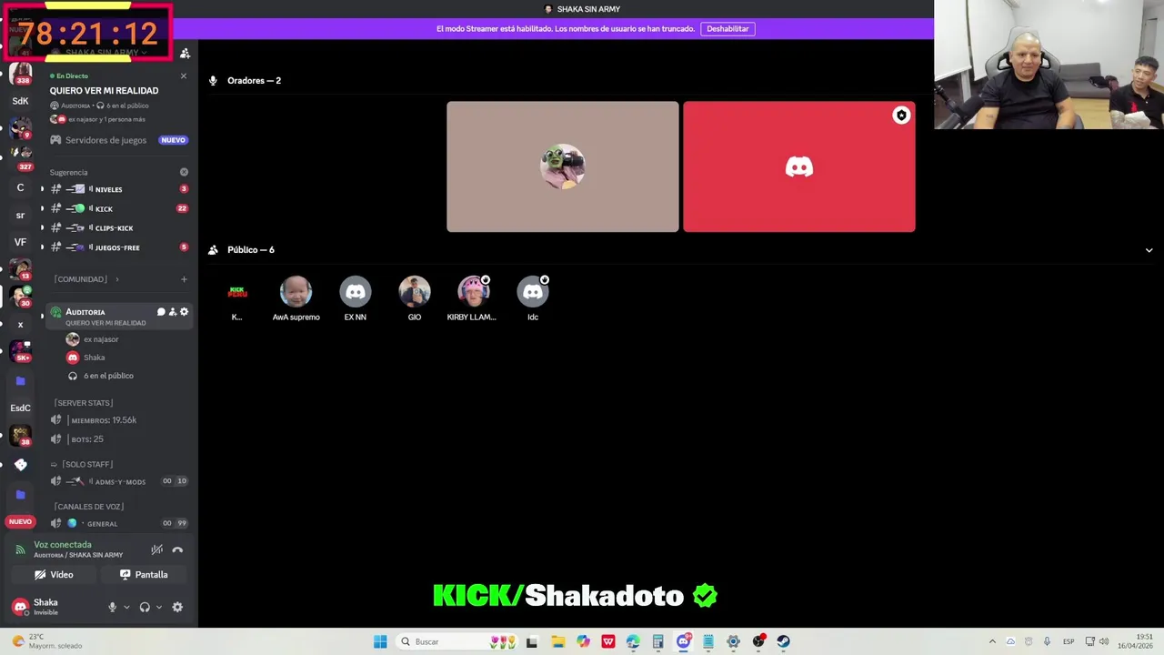This screenshot has height=655, width=1164.
Task: Select the Auditoria stage channel
Action: (x=118, y=316)
